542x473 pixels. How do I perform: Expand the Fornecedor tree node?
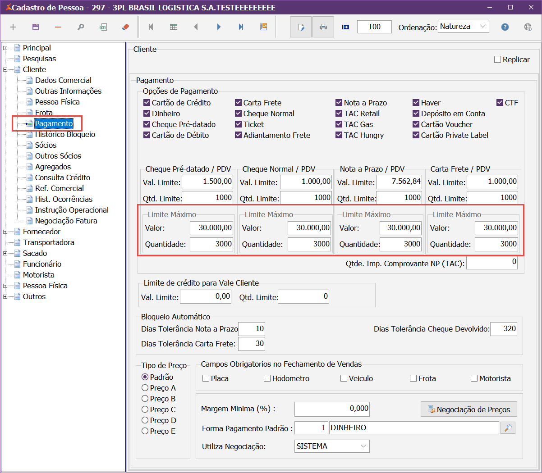pos(5,232)
